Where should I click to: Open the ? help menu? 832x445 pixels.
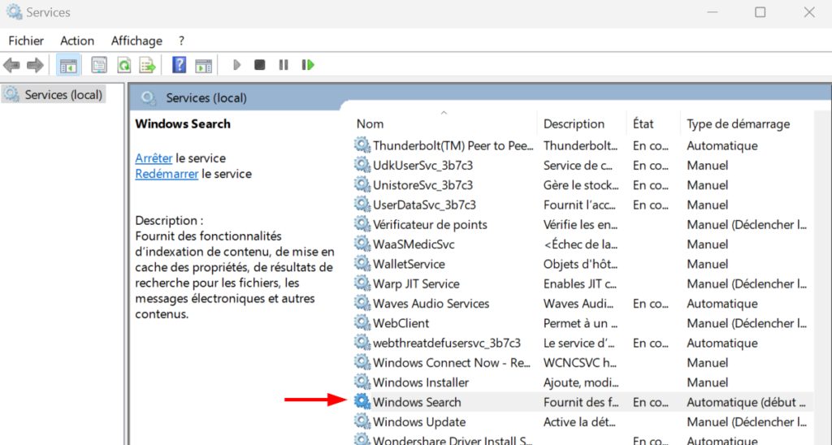click(181, 41)
